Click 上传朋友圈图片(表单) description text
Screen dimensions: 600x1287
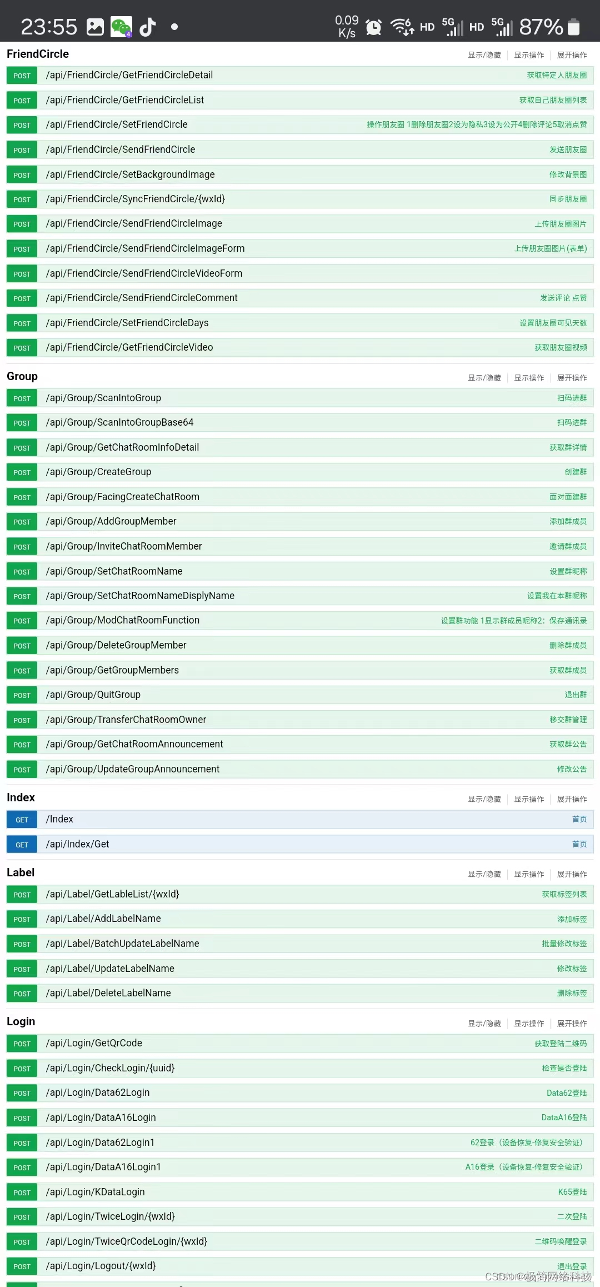pos(551,248)
